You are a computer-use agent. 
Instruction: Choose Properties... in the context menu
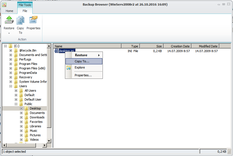[x=84, y=75]
